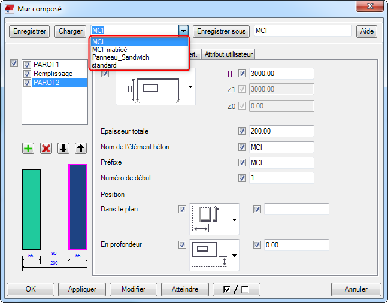Toggle the Nom de l'élément béton checkbox
Screen dimensions: 388x303
pos(242,147)
